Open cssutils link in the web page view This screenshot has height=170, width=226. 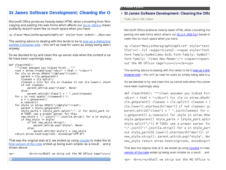pos(84,140)
